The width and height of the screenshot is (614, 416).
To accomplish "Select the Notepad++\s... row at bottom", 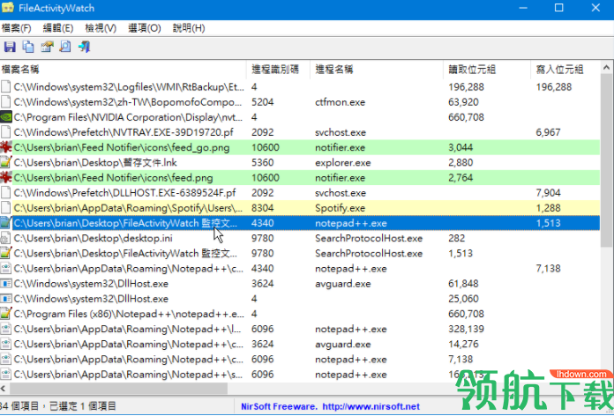I will 300,374.
